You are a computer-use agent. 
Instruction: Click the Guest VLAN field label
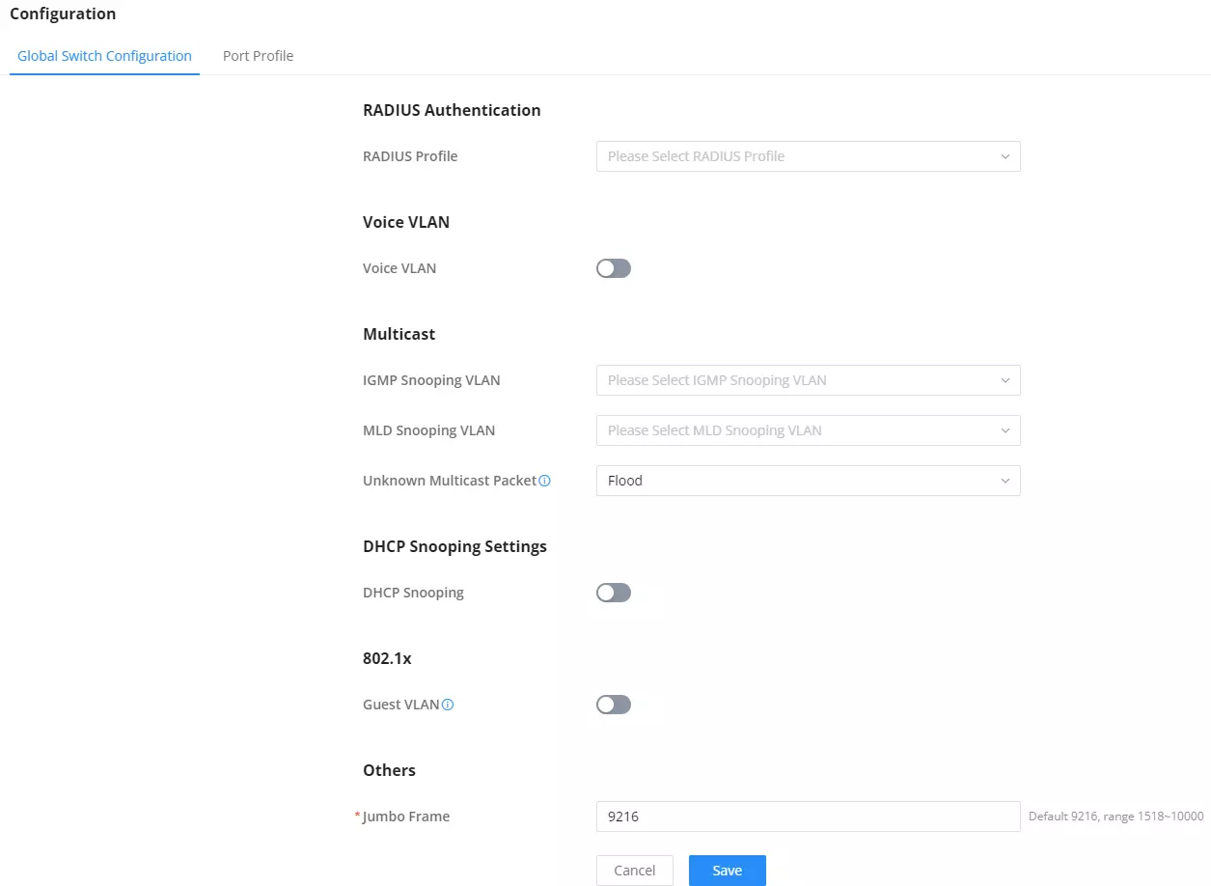401,705
